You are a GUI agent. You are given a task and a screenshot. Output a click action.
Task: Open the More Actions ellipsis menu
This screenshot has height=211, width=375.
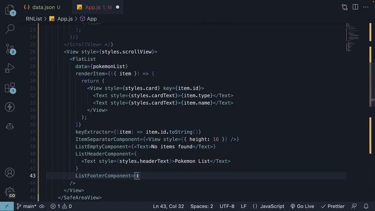(x=366, y=7)
